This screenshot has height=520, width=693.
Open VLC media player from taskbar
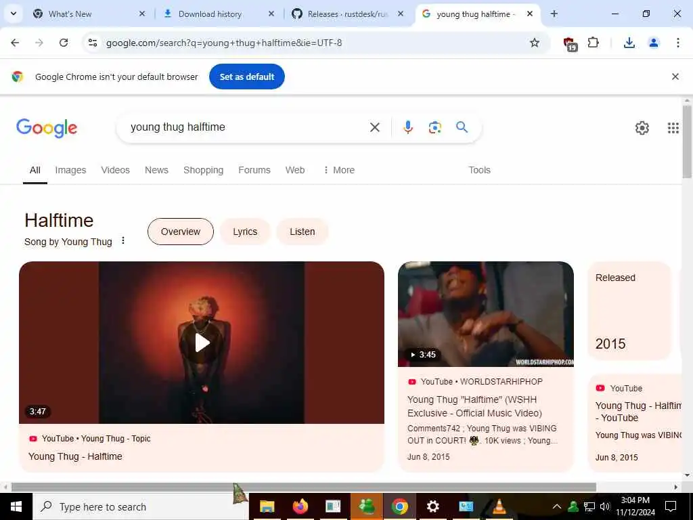499,506
